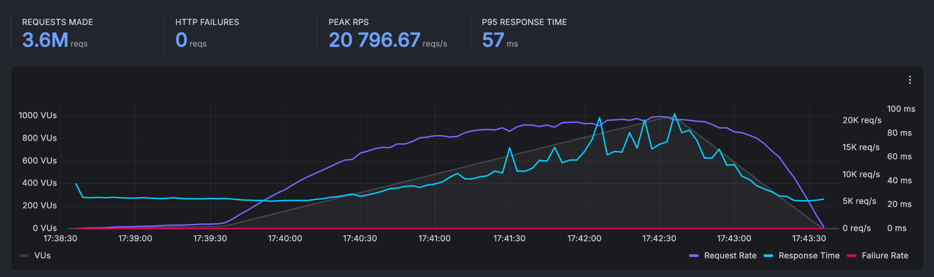This screenshot has height=277, width=934.
Task: Click the 17:43:00 time axis label
Action: click(x=734, y=238)
